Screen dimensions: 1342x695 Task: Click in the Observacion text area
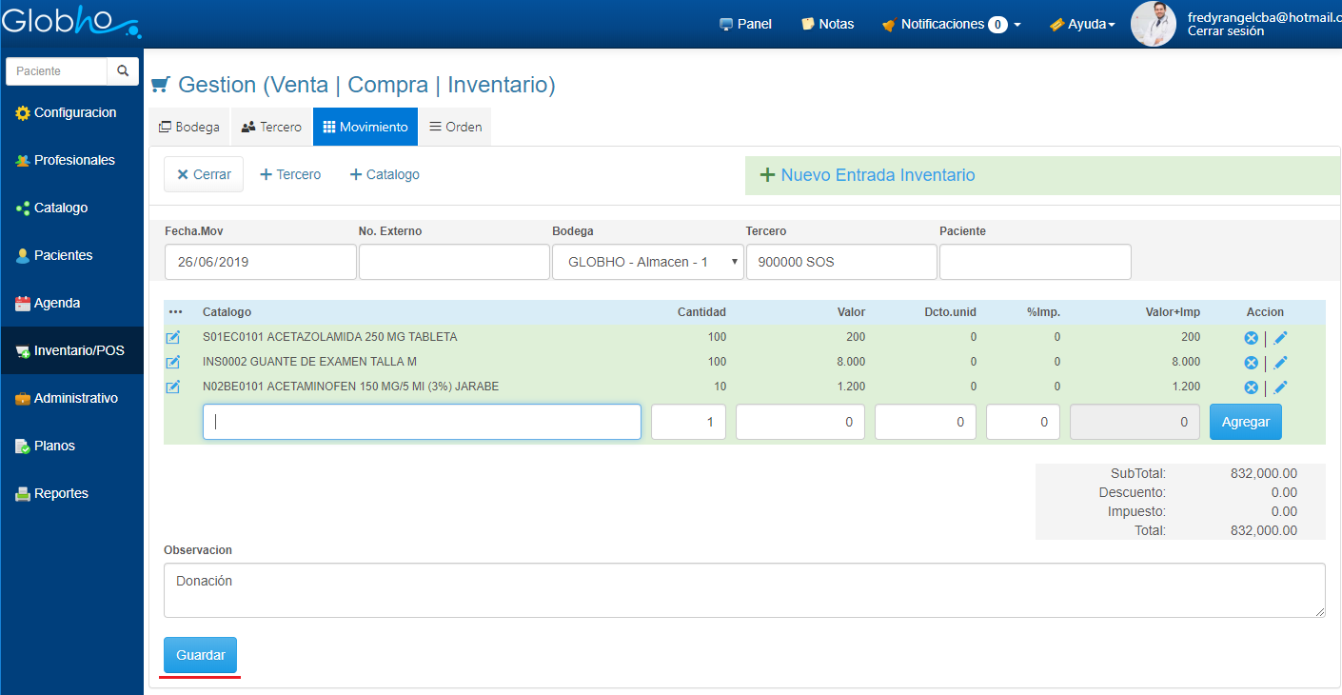click(743, 589)
